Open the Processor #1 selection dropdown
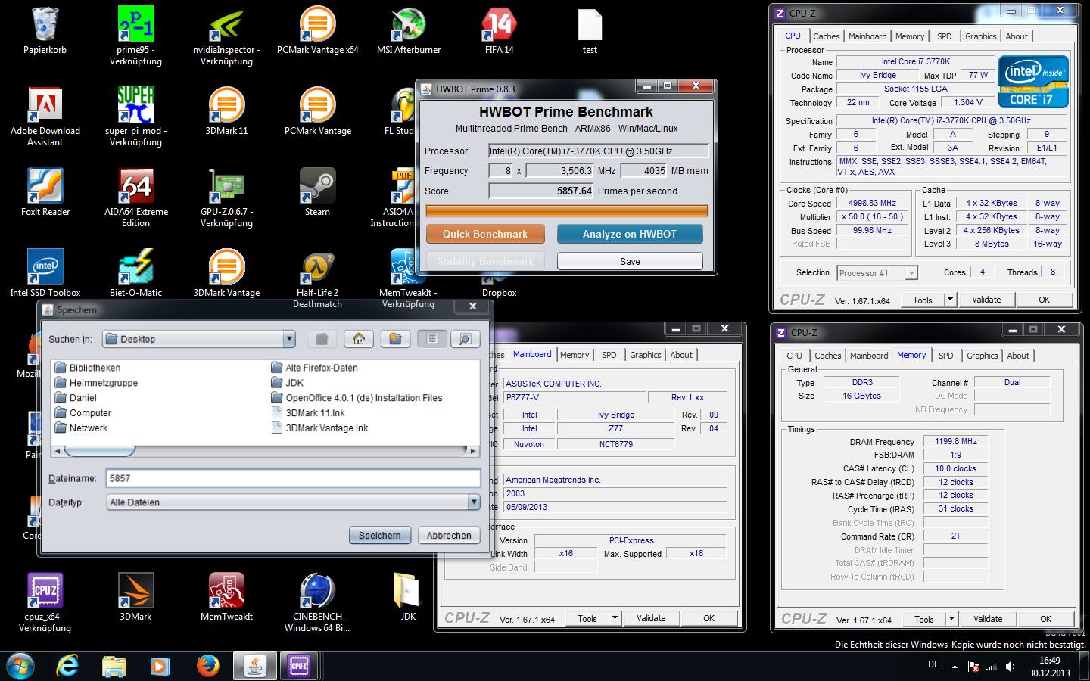Viewport: 1090px width, 681px height. click(x=911, y=273)
